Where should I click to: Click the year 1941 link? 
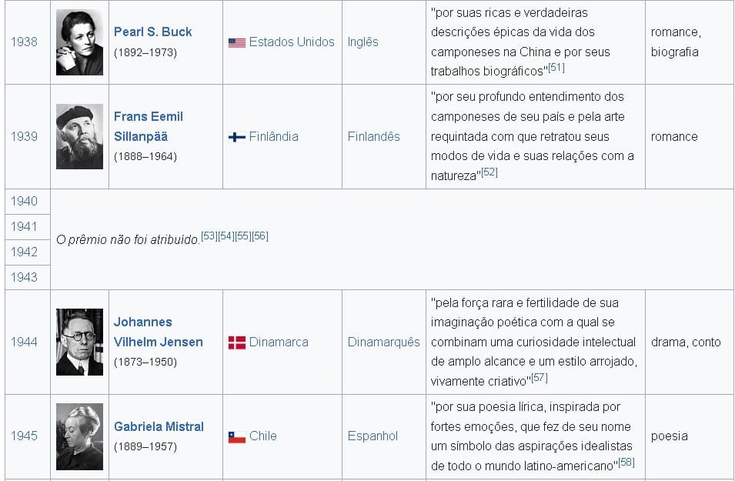[24, 226]
